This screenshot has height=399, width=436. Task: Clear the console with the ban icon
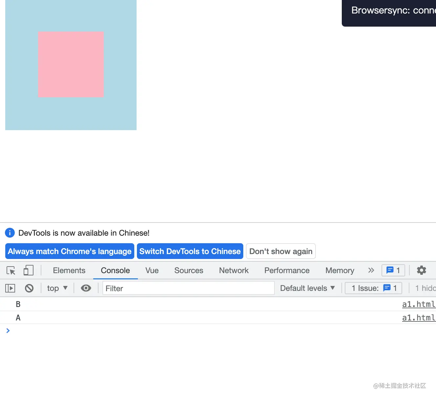(29, 288)
